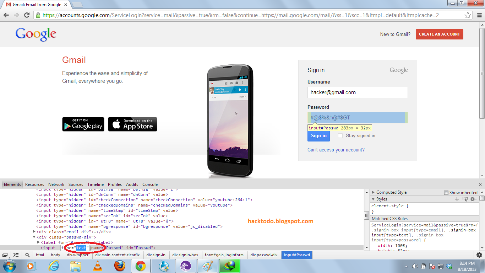Open the Network panel

tap(56, 184)
